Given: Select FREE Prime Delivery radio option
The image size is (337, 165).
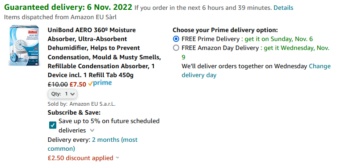Looking at the screenshot, I should [x=176, y=39].
